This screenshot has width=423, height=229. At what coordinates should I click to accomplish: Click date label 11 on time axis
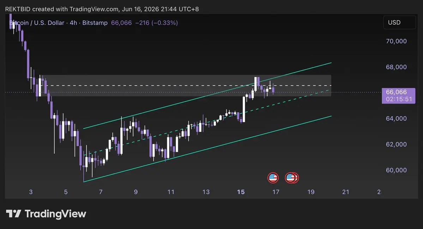171,192
